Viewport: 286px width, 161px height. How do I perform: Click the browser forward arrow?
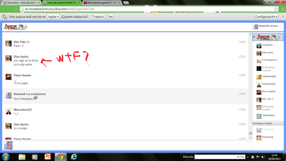[x=10, y=9]
